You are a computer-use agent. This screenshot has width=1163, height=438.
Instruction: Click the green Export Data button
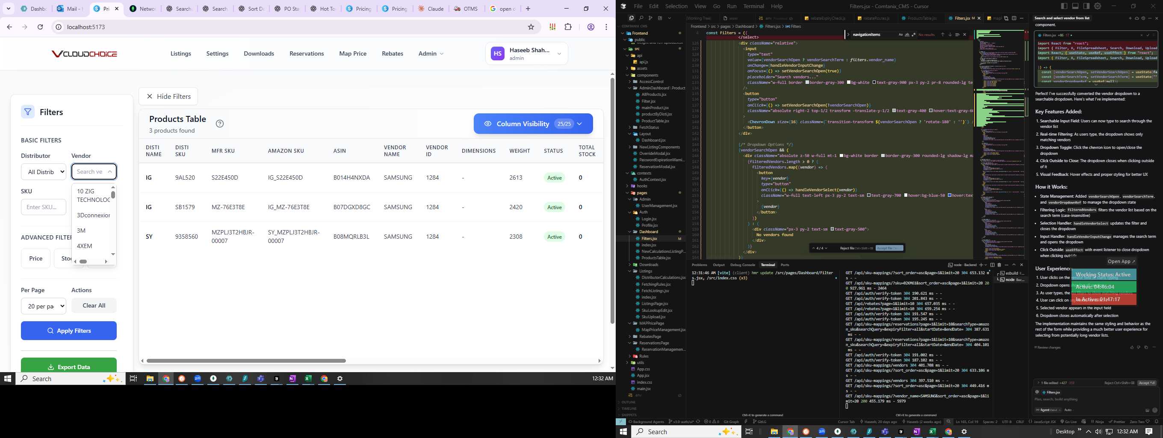click(68, 365)
